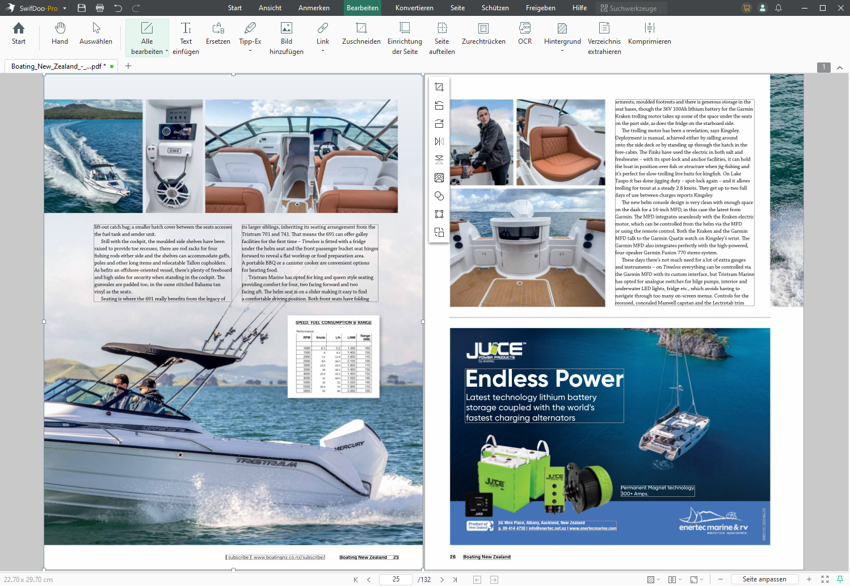Click the transparency circles icon
Viewport: 850px width, 586px height.
click(x=439, y=196)
